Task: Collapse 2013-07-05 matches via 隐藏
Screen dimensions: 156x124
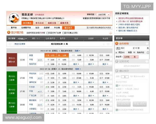Action: [77, 51]
